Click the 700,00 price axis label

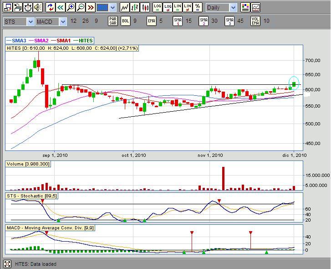coord(313,61)
